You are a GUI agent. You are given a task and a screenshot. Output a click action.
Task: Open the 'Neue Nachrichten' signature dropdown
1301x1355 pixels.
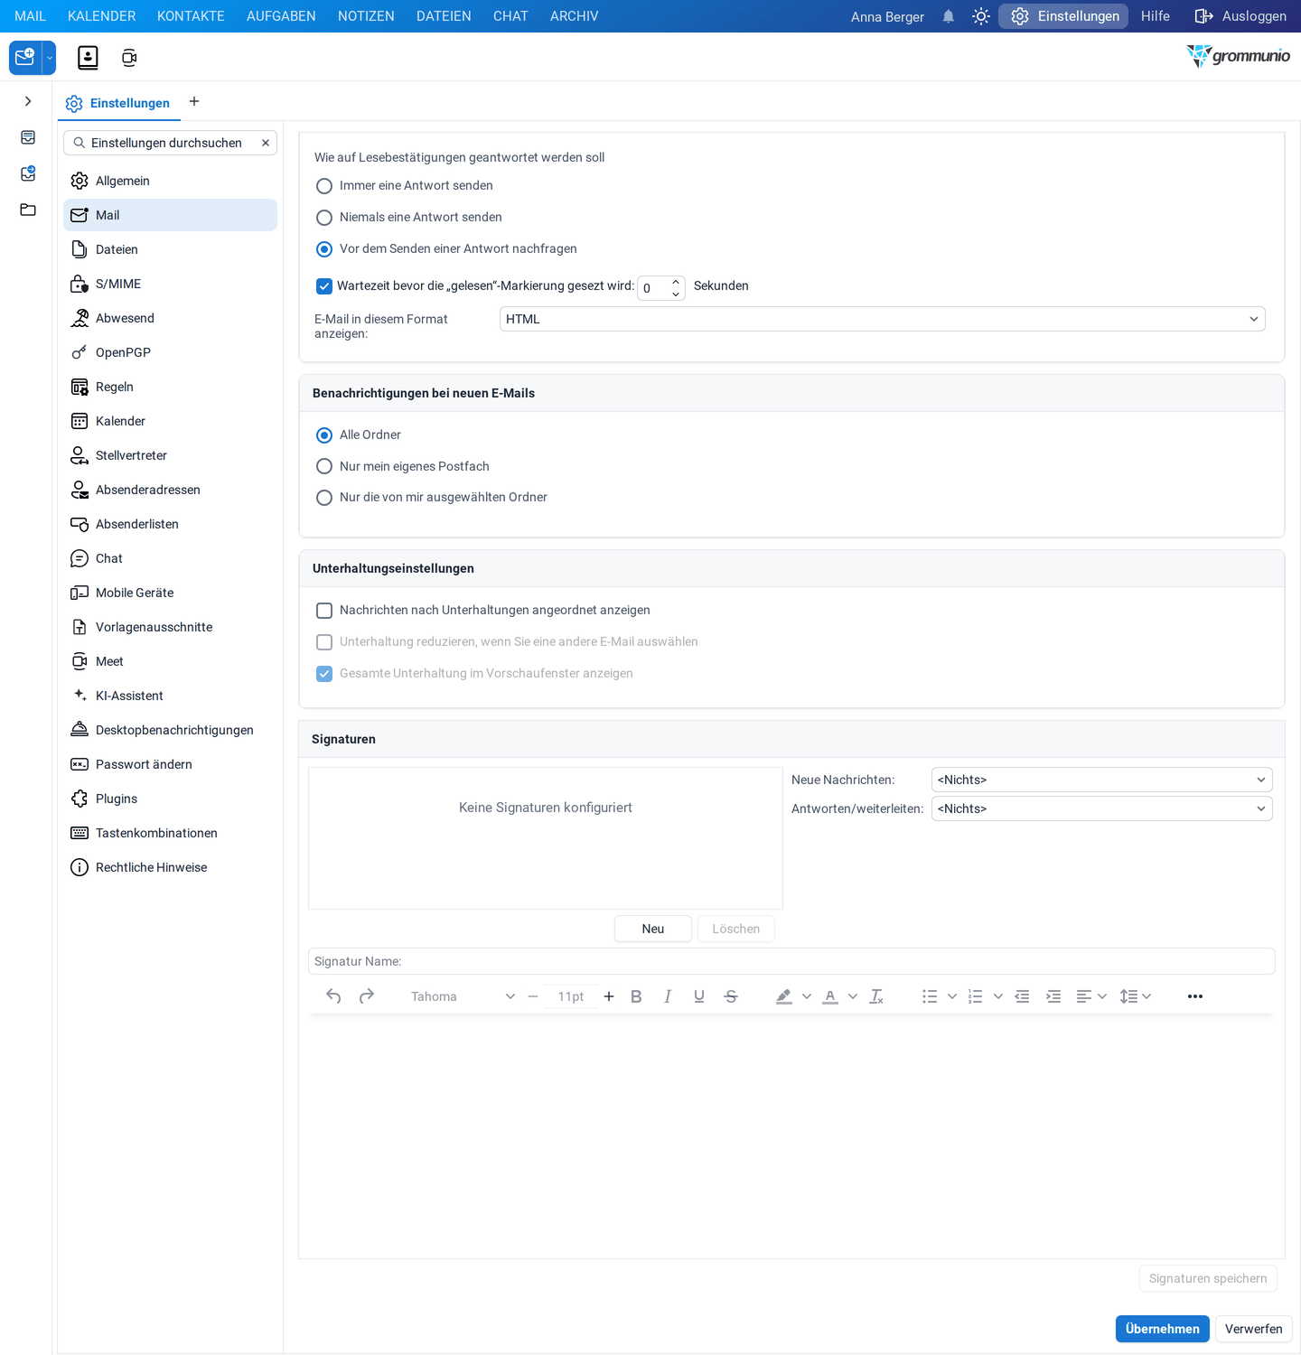click(1101, 780)
